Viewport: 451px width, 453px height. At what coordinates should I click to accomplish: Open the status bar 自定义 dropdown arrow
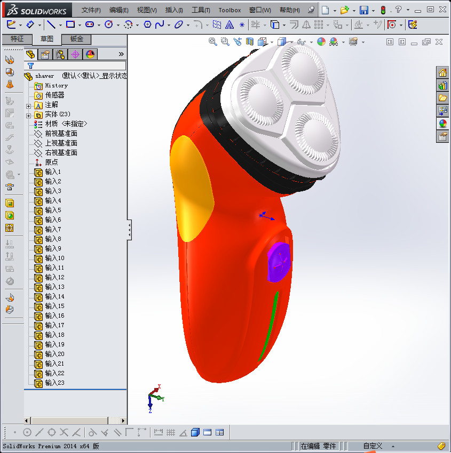pyautogui.click(x=393, y=447)
